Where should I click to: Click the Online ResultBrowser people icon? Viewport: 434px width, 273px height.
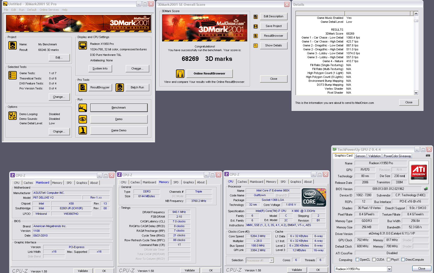point(180,74)
